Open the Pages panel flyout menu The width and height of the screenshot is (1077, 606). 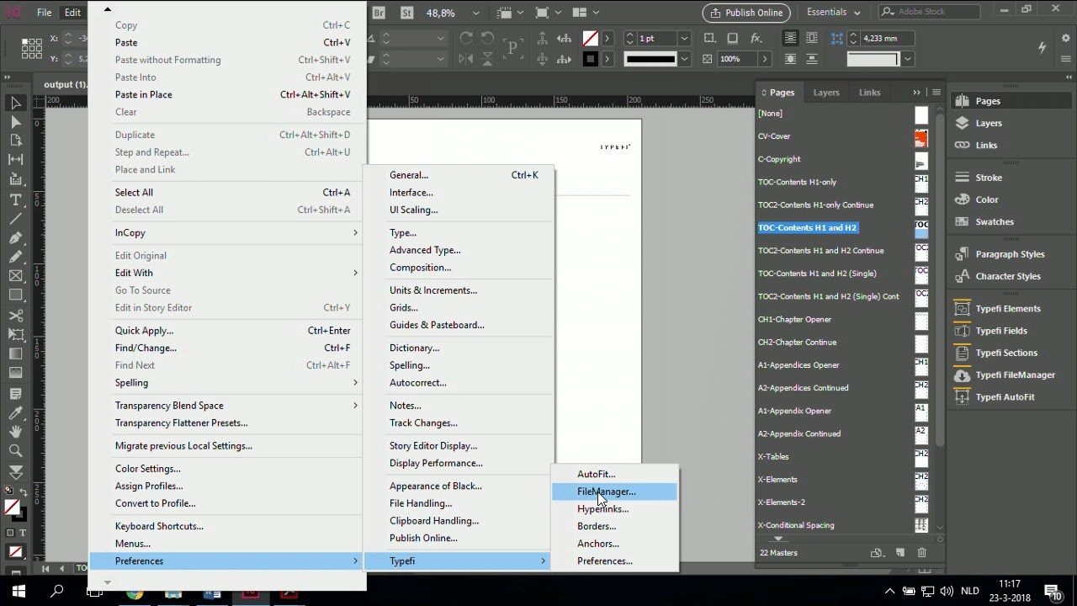coord(936,93)
